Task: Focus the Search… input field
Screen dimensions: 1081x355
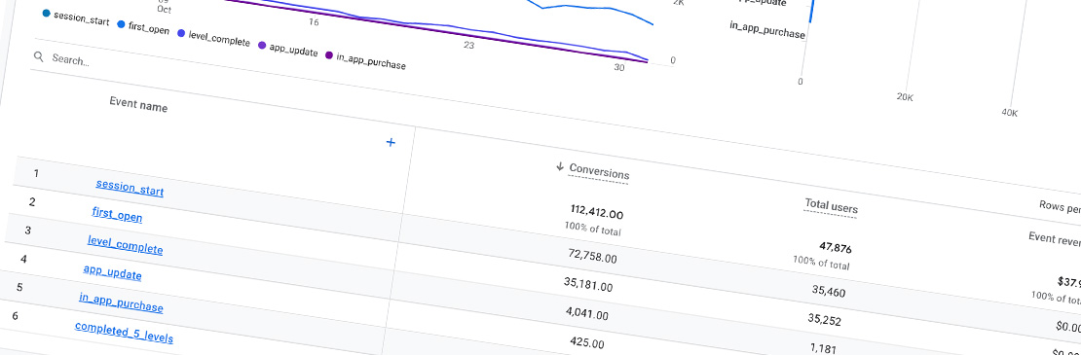Action: click(71, 59)
